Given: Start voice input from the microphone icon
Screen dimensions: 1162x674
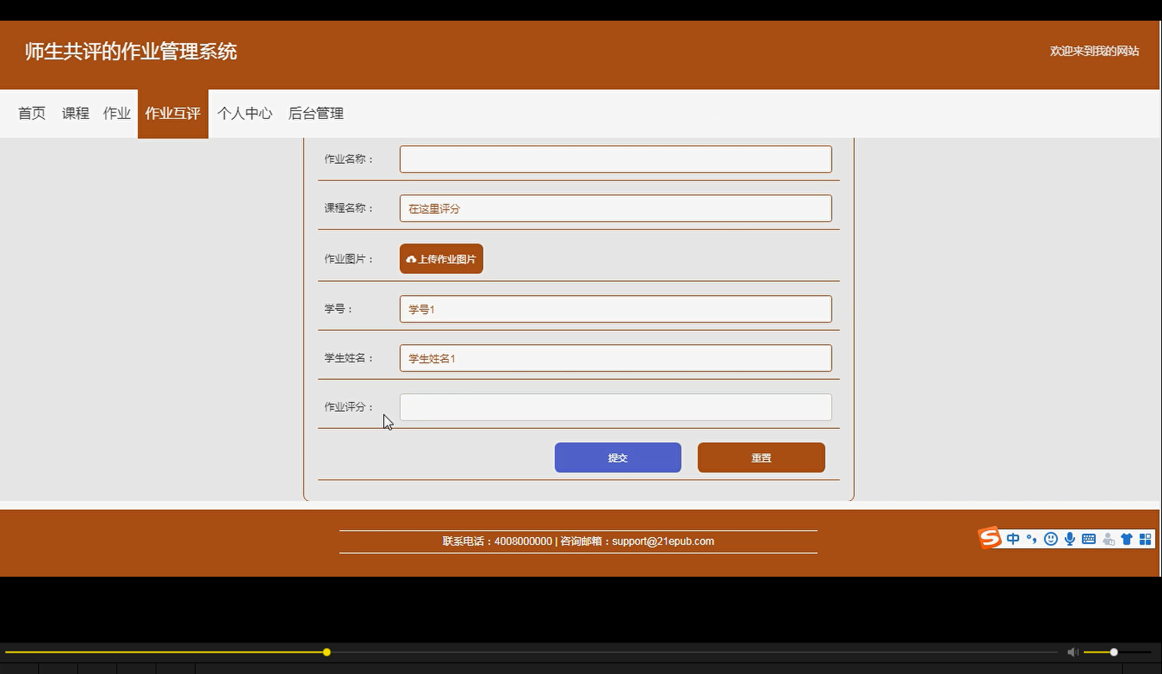Looking at the screenshot, I should pos(1069,538).
